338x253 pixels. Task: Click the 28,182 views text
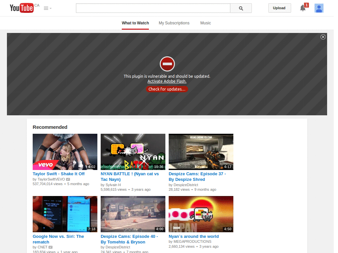point(179,189)
